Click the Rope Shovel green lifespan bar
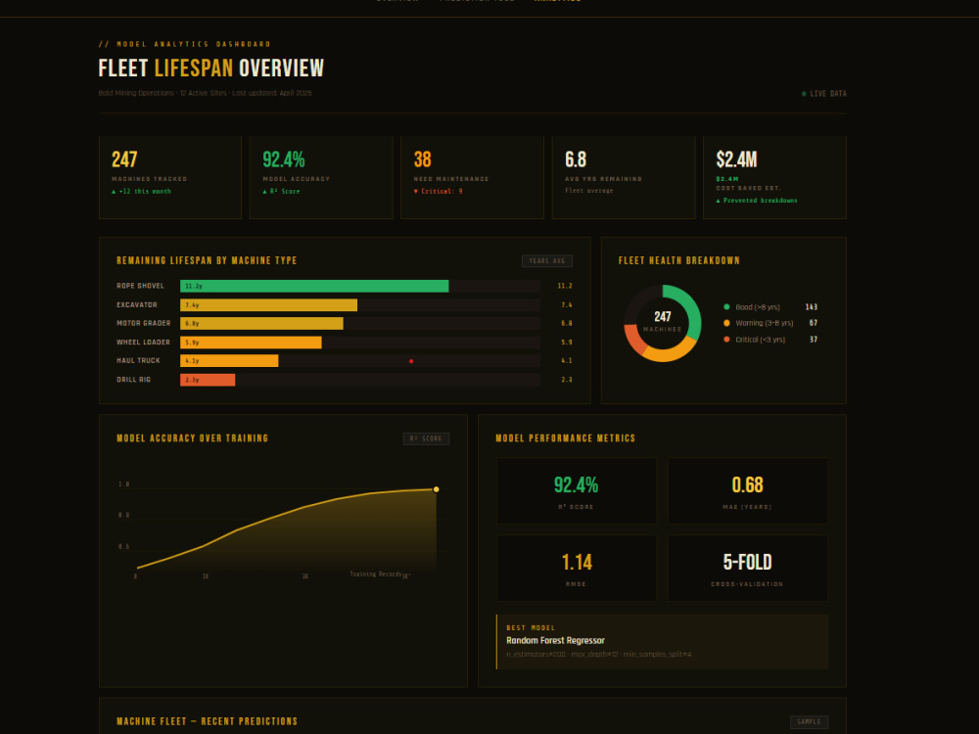 [x=314, y=286]
